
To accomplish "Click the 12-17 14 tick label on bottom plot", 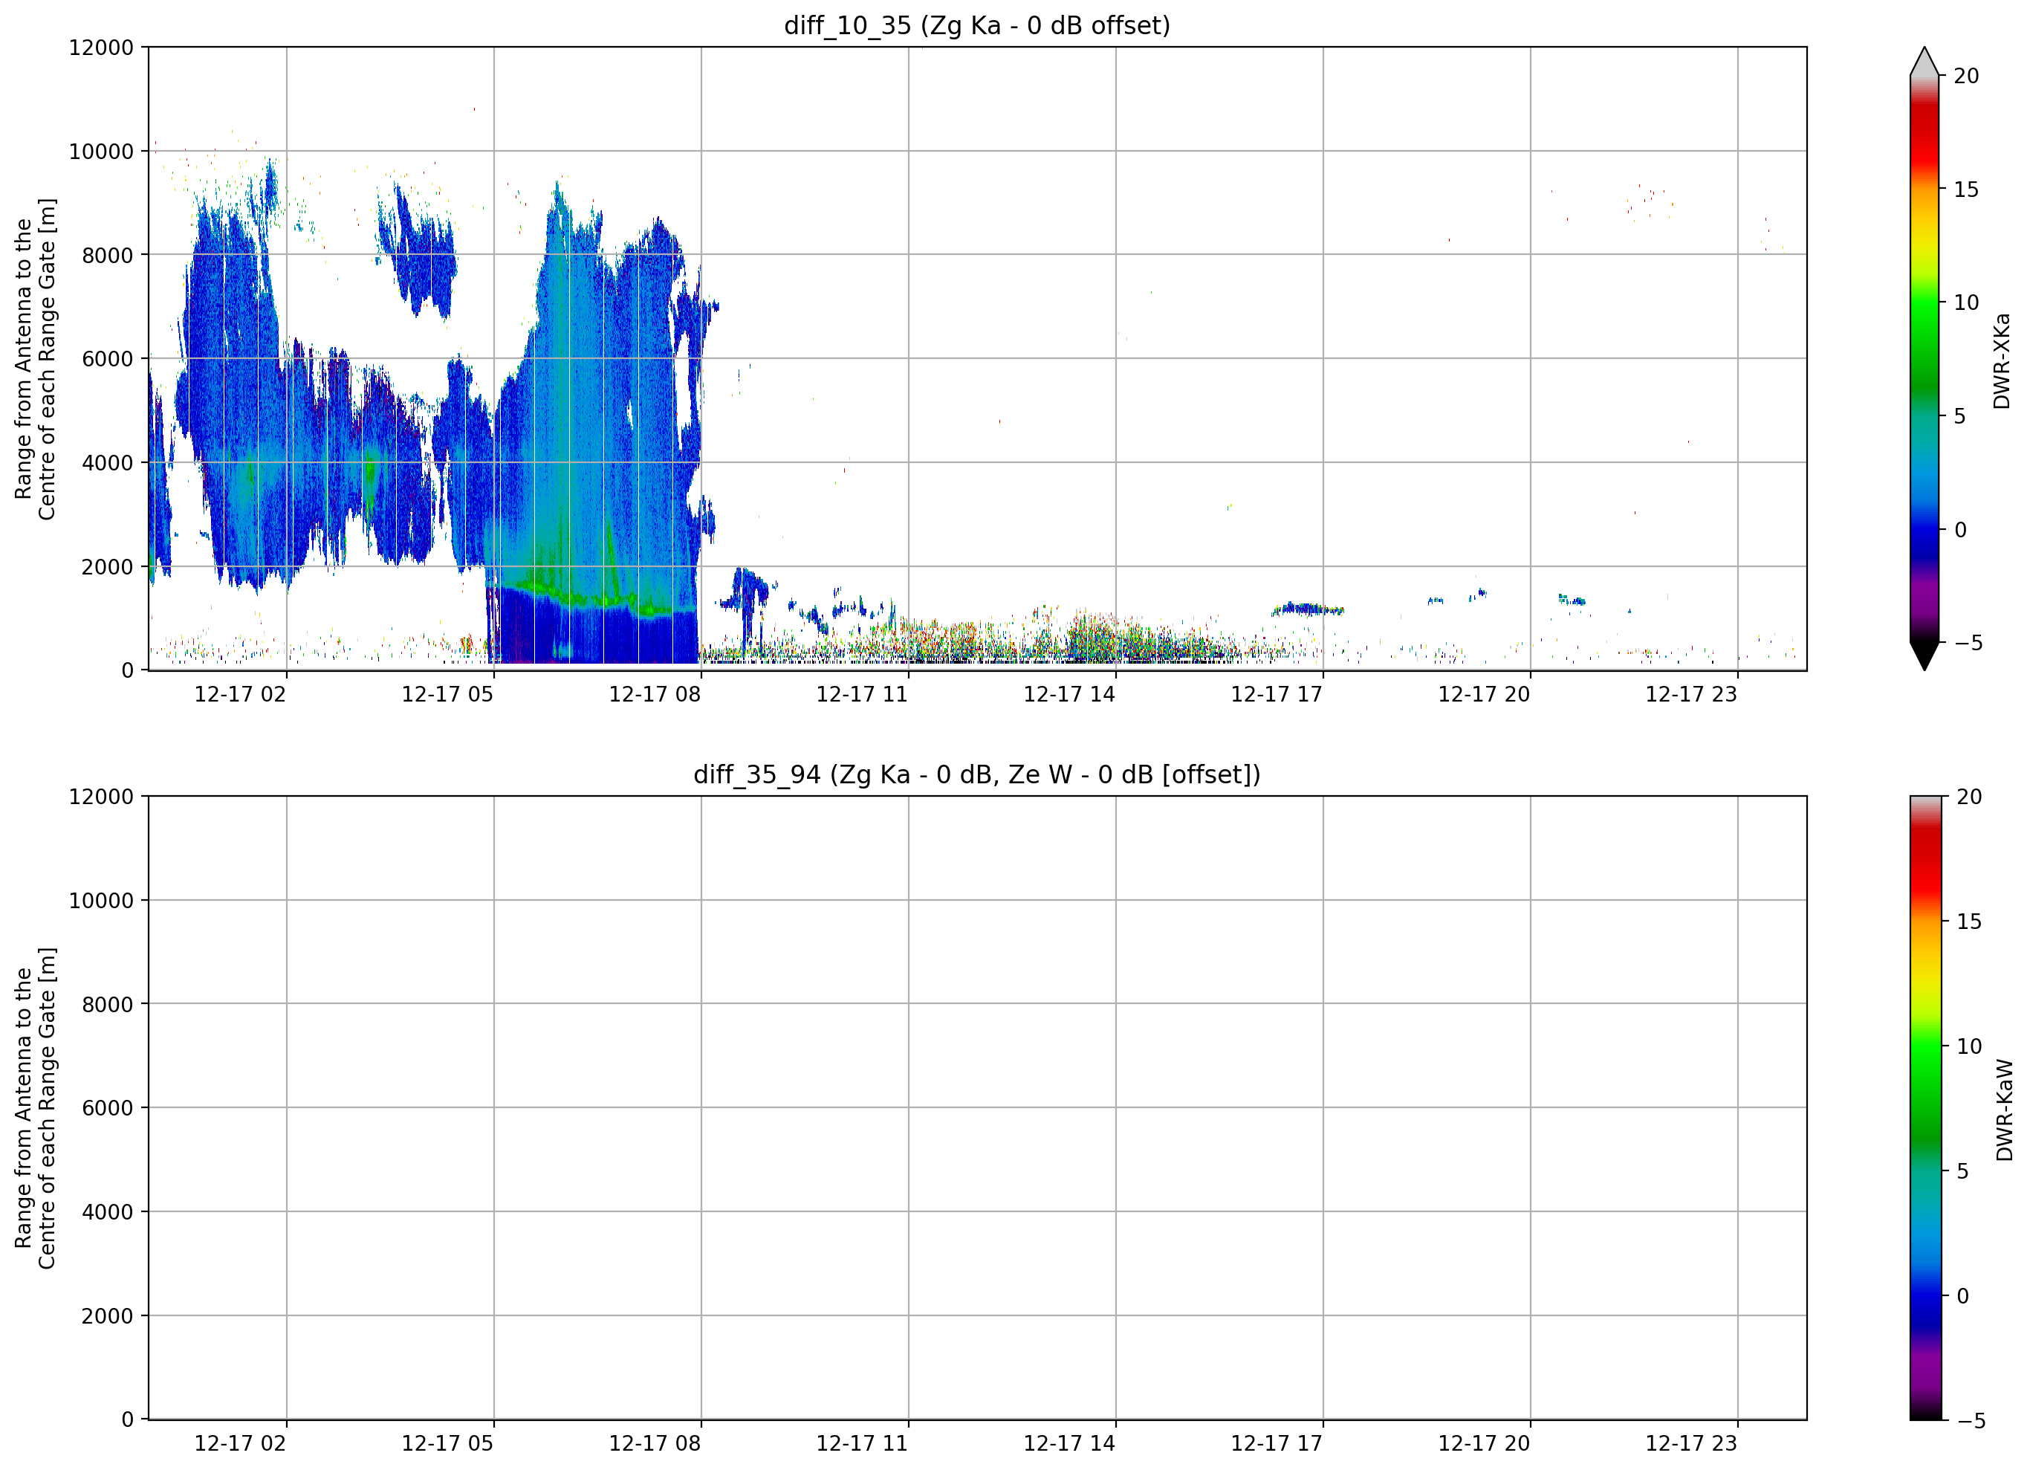I will [x=1068, y=1443].
